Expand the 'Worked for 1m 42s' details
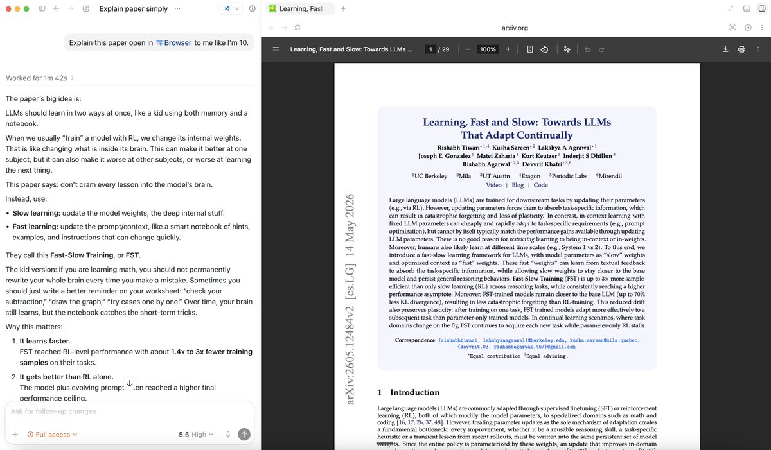 tap(40, 78)
